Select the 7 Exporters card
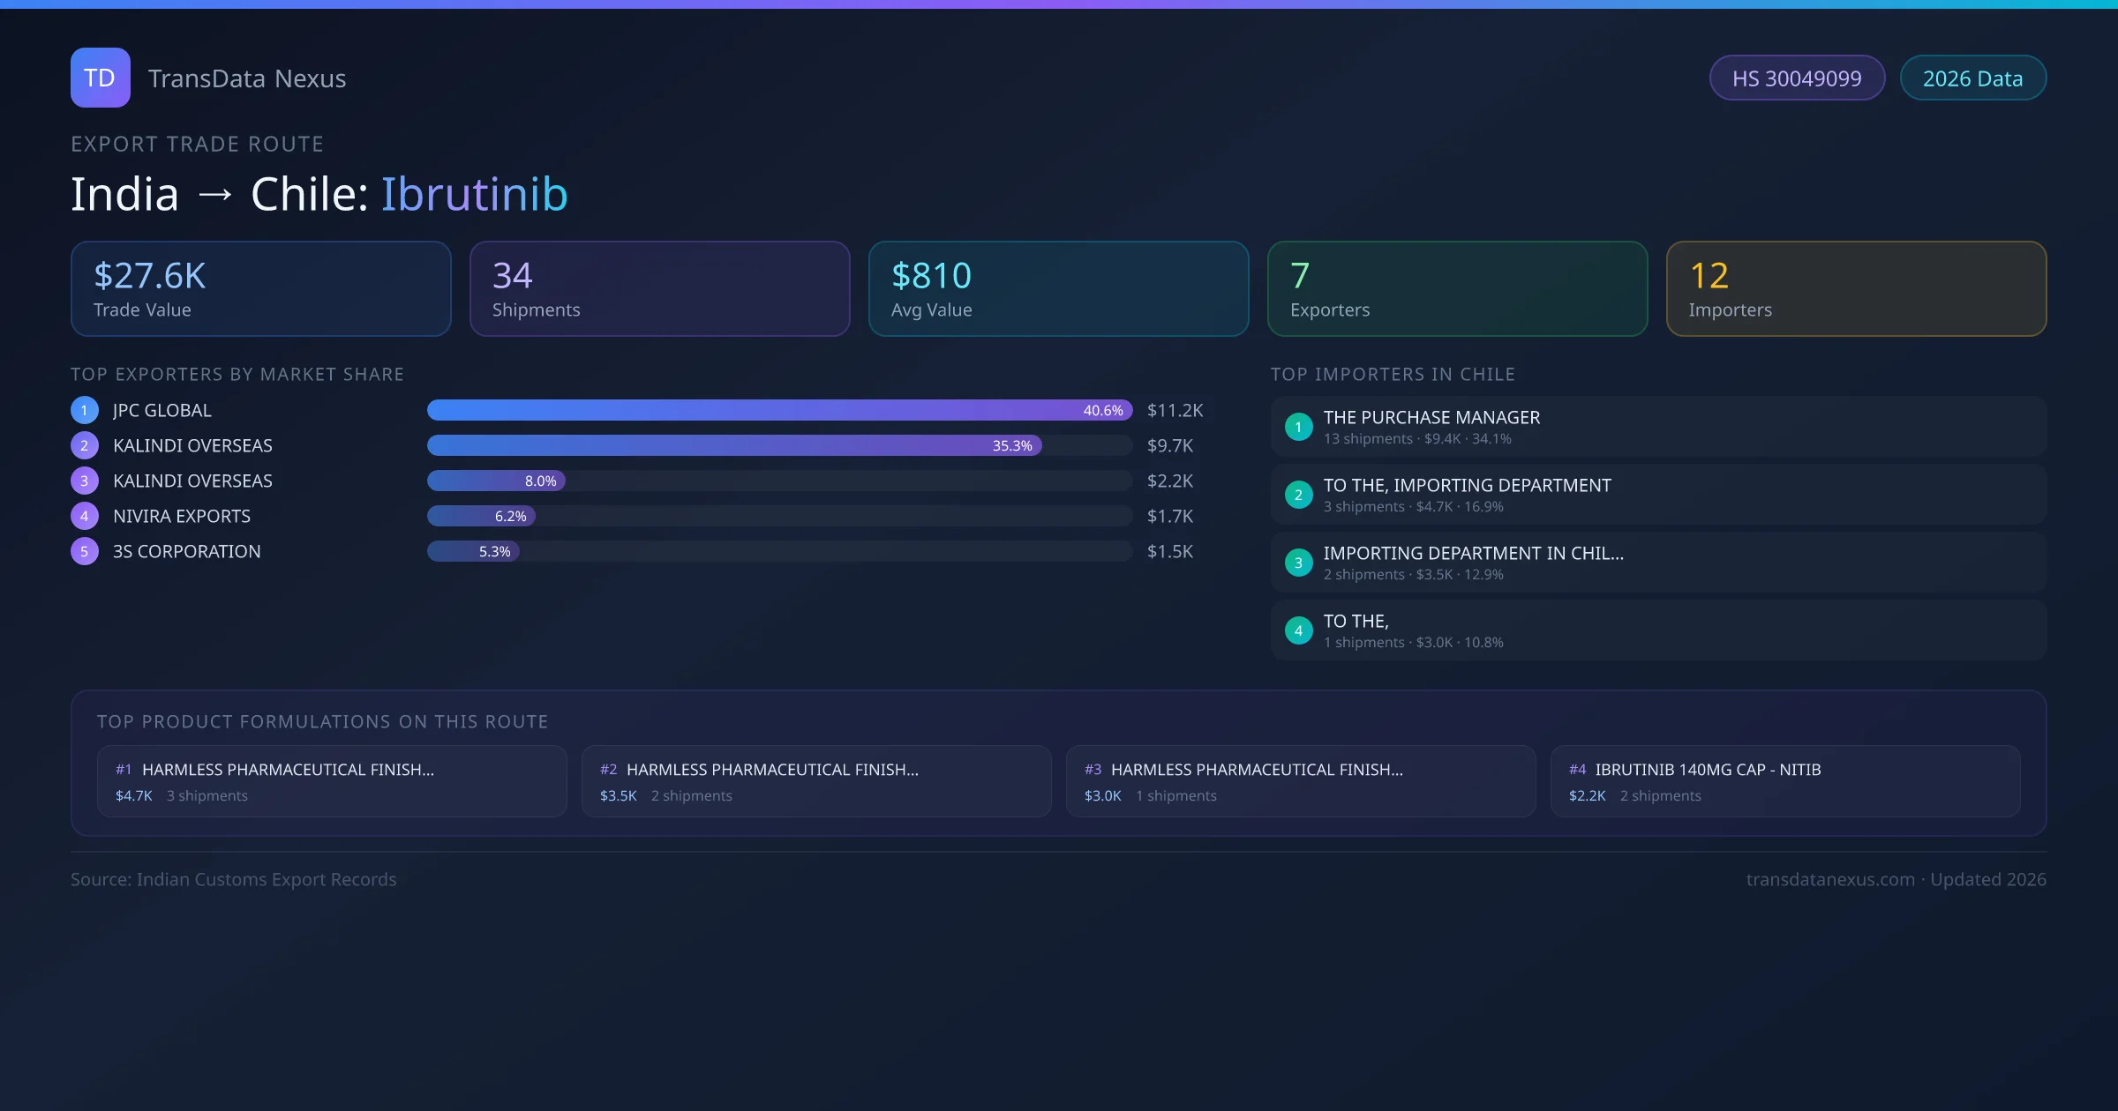 click(1457, 289)
